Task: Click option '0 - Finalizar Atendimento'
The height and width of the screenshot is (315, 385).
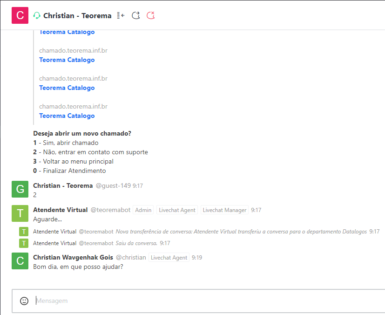Action: 69,171
